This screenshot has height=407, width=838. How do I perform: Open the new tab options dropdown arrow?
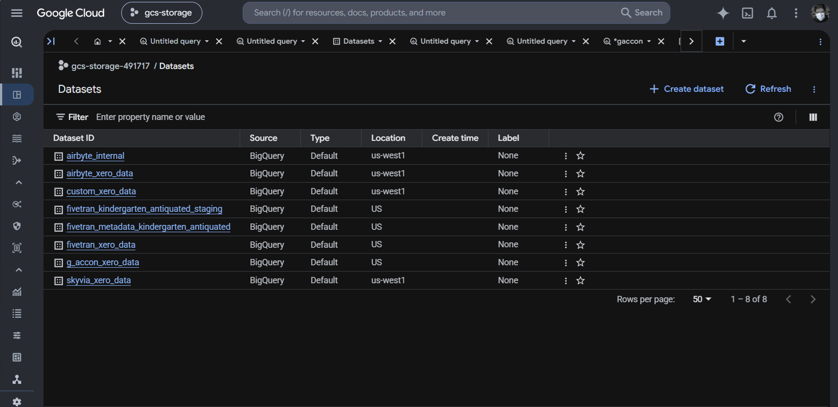point(743,41)
